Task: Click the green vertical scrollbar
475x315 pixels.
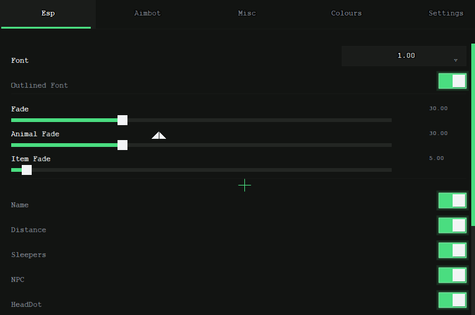Action: (x=473, y=137)
